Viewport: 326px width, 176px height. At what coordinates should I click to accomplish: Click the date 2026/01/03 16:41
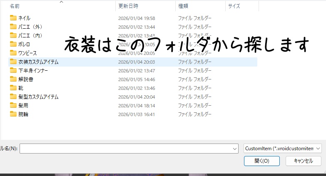pyautogui.click(x=137, y=114)
